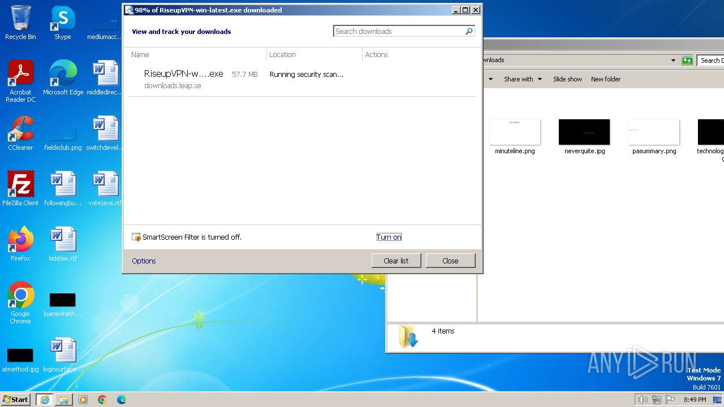Viewport: 724px width, 407px height.
Task: Click the Edge icon in the taskbar
Action: (x=122, y=400)
